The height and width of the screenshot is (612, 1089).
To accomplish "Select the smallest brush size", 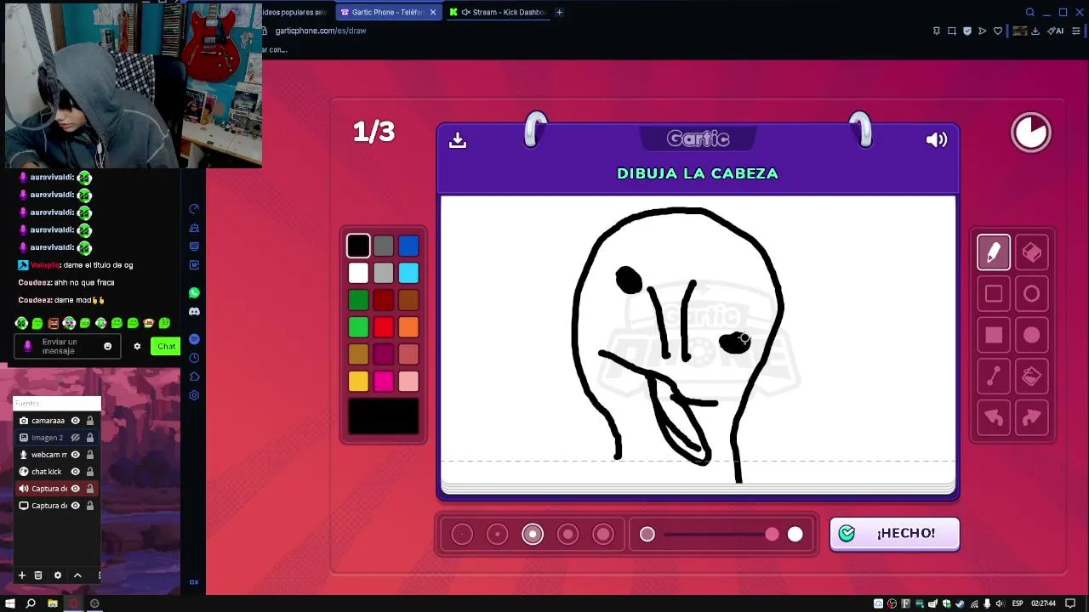I will 462,535.
